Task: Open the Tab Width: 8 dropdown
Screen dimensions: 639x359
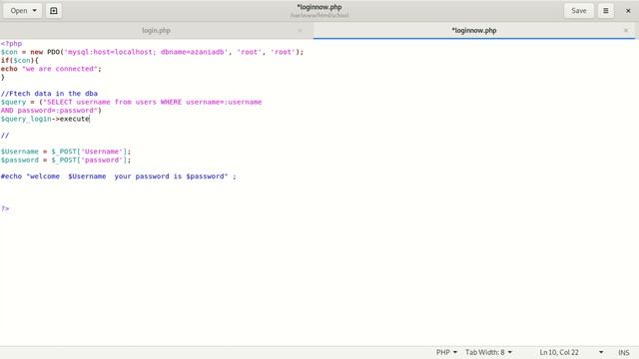Action: [488, 352]
